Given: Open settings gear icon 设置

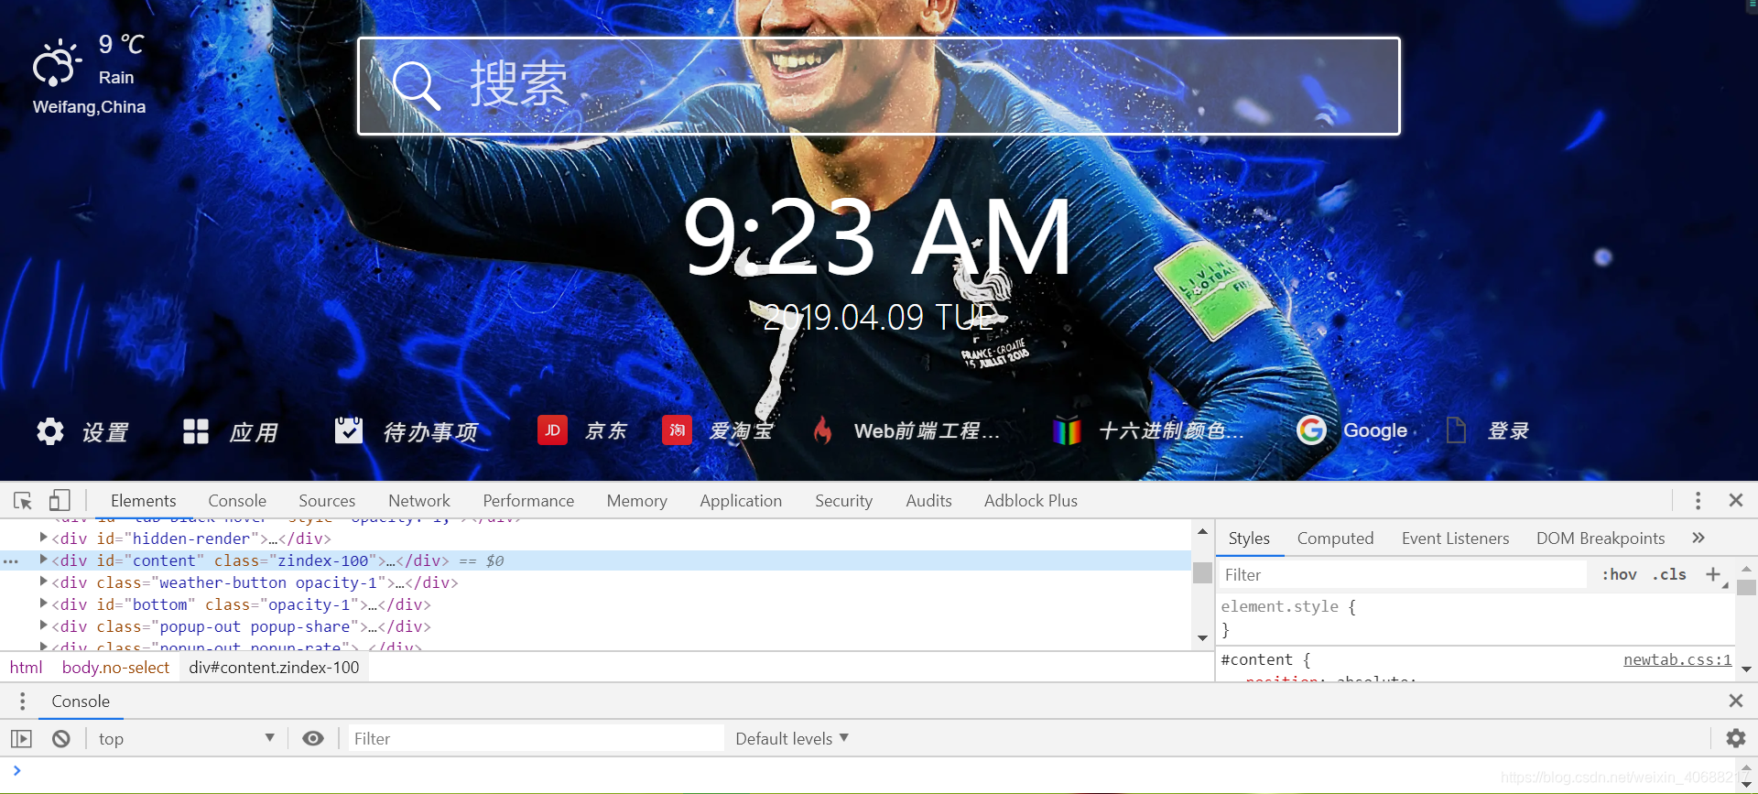Looking at the screenshot, I should (x=50, y=431).
